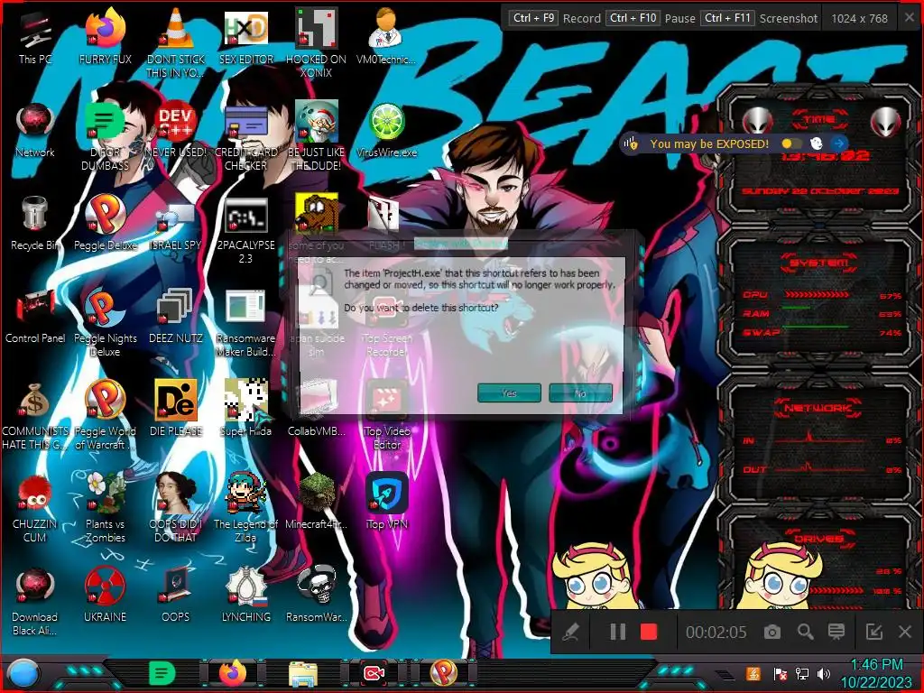Open the recorder magnifier zoom tool
The image size is (924, 693).
pyautogui.click(x=805, y=633)
